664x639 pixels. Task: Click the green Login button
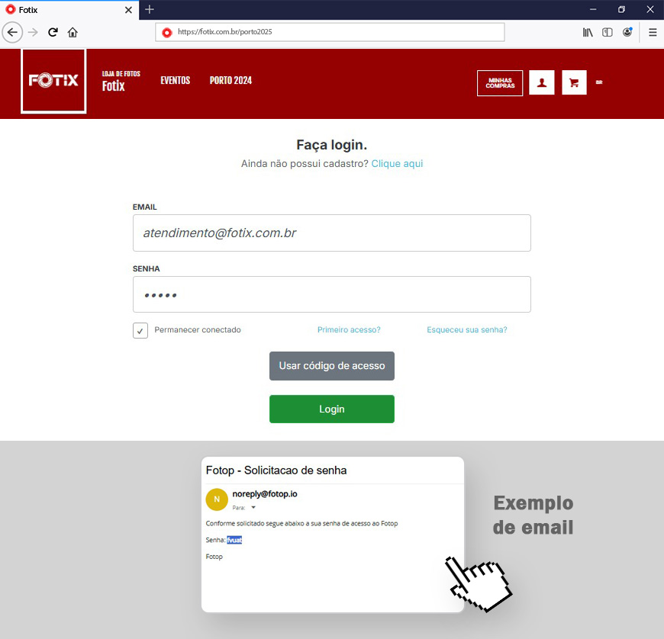pos(331,409)
